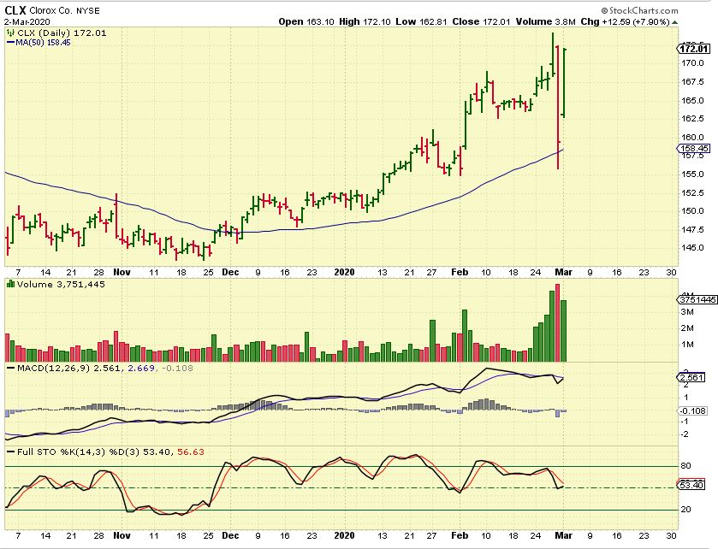The image size is (718, 549).
Task: Click the 147.5 price axis label
Action: (693, 229)
